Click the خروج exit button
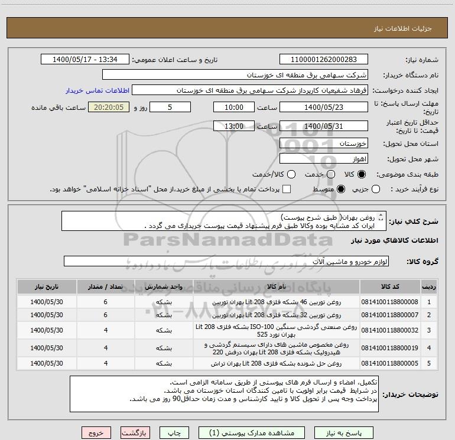This screenshot has height=440, width=455. click(96, 433)
